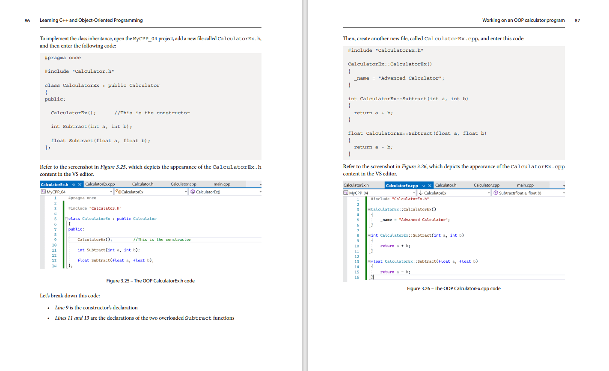Click 'return a - b;' in the page 87 listing
609x371 pixels.
[x=374, y=147]
